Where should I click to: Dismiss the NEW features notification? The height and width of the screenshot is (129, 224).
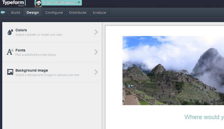pos(79,2)
